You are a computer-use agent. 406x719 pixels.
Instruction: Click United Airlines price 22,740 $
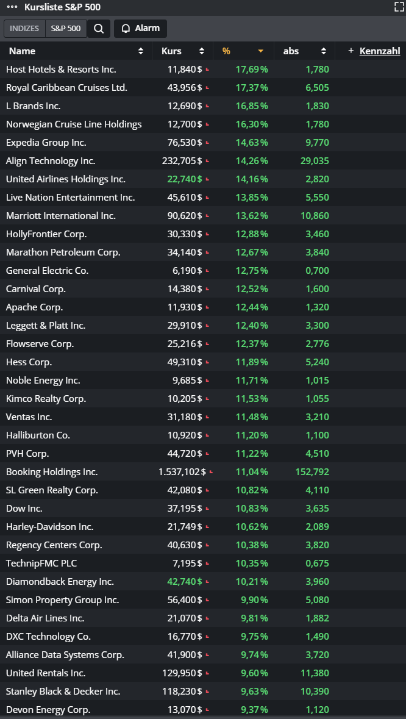[x=185, y=179]
